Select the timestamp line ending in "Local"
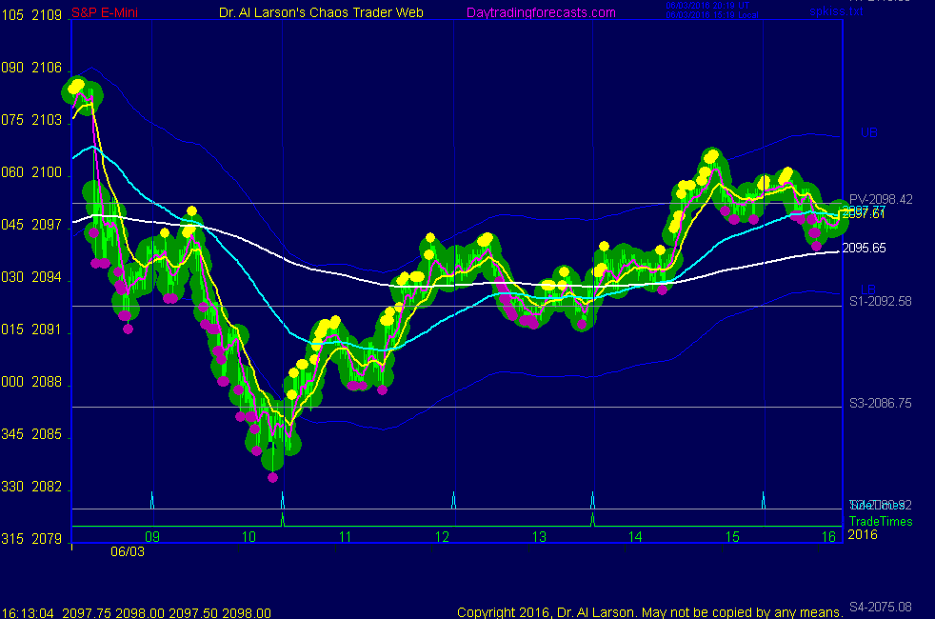This screenshot has height=619, width=935. point(712,15)
